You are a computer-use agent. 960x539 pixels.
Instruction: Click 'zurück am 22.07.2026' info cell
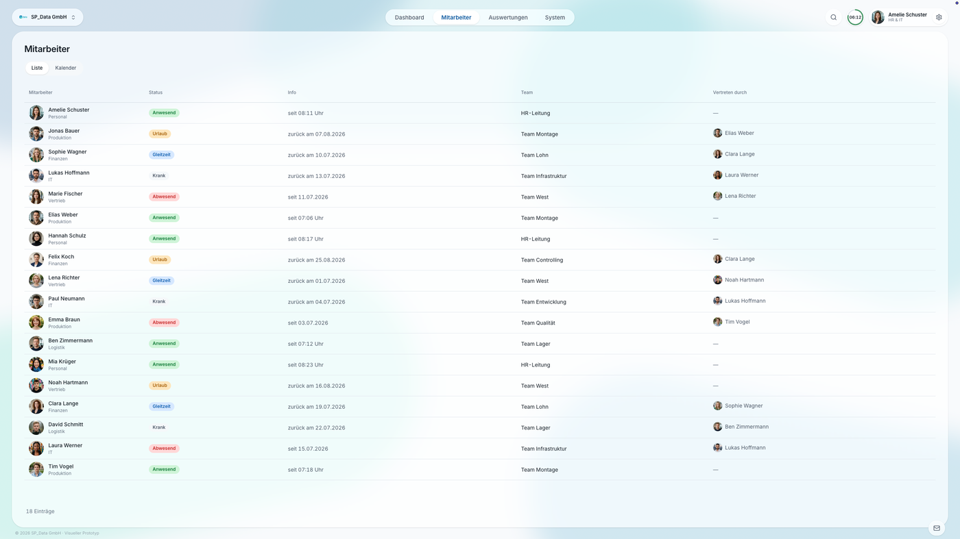(316, 428)
